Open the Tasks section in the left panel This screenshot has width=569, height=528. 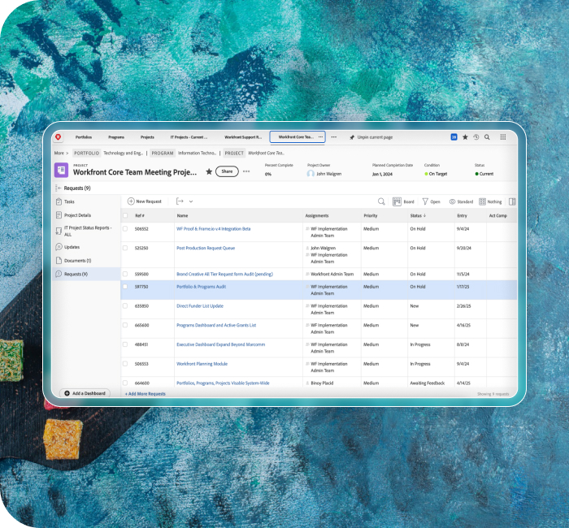point(72,201)
